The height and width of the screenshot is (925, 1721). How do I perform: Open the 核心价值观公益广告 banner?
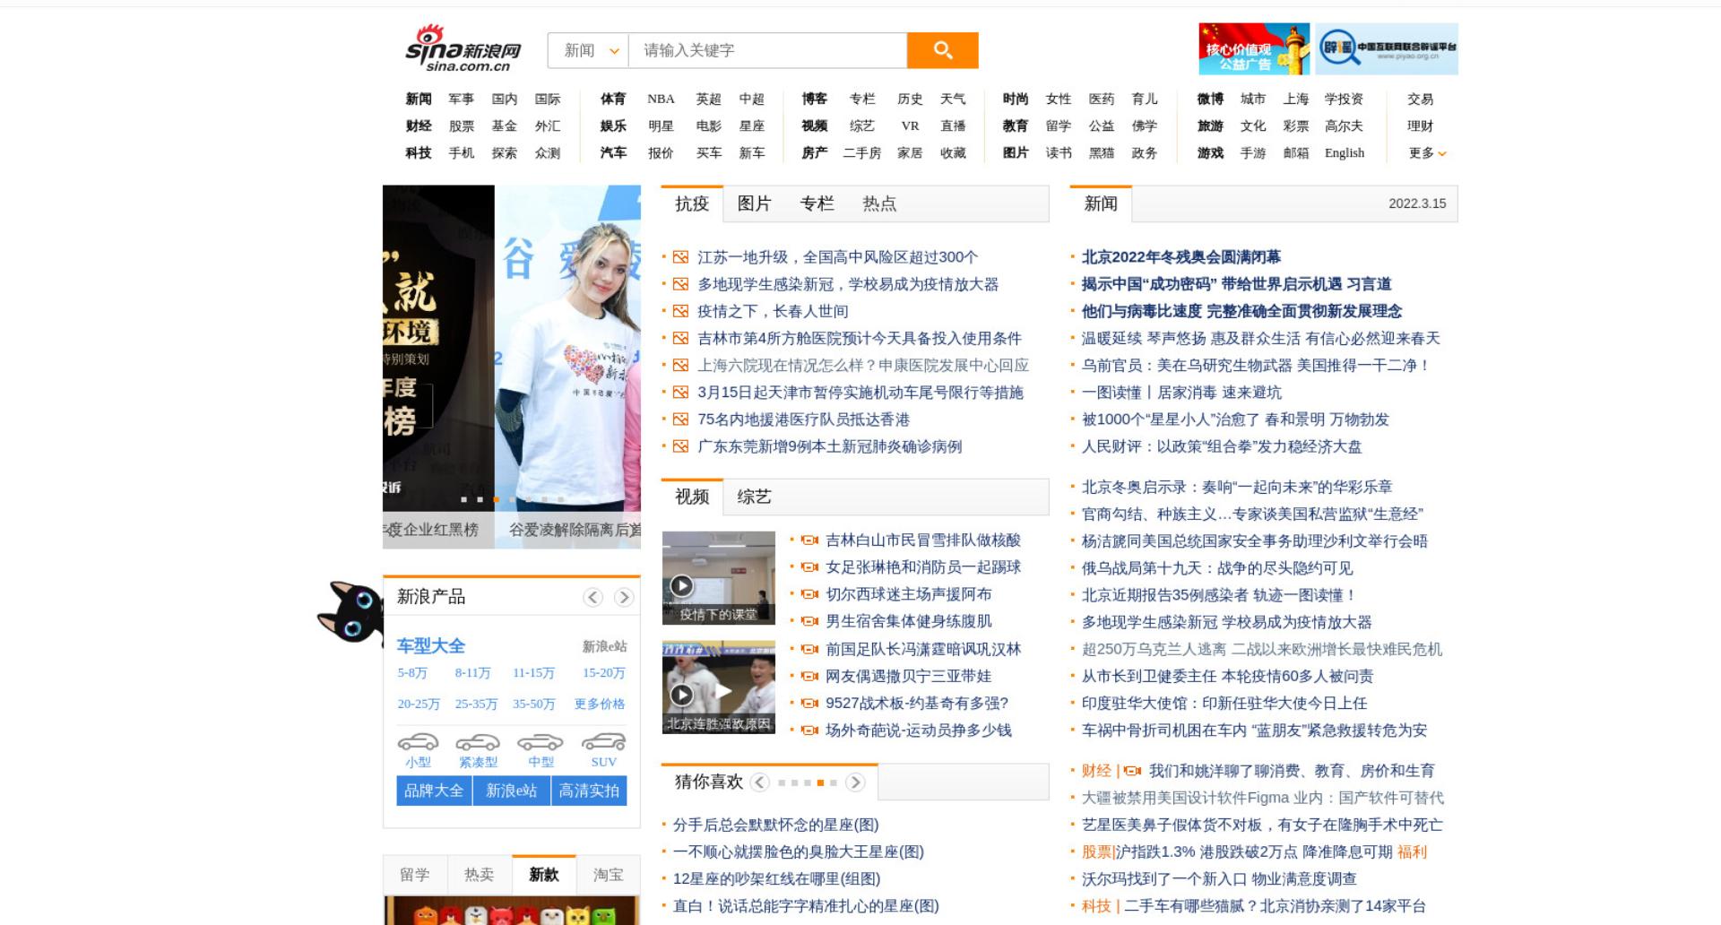coord(1254,49)
